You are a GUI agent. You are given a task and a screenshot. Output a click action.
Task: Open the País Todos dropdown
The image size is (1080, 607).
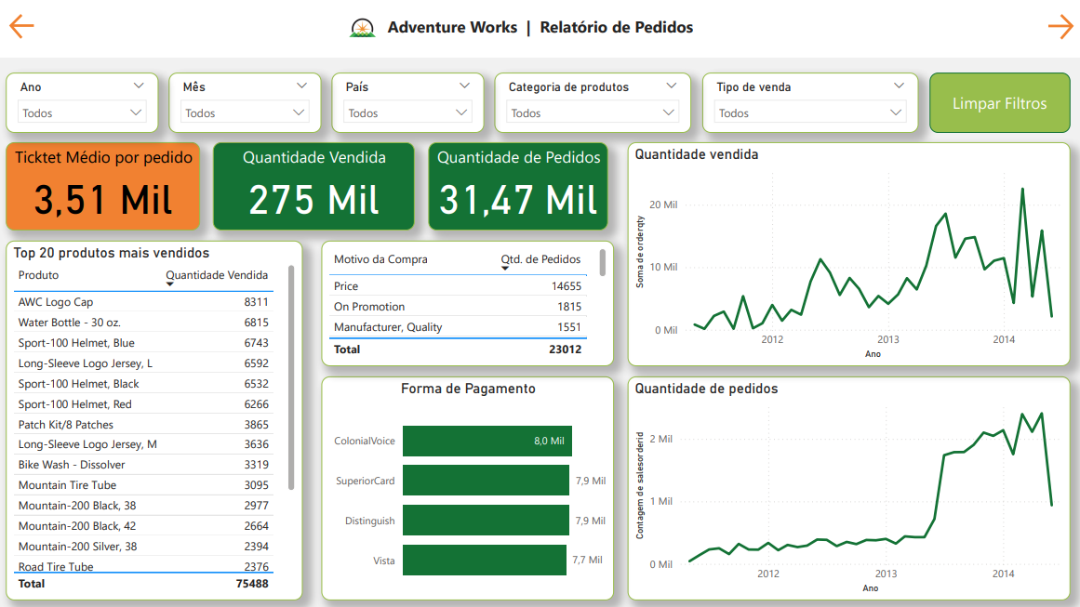[x=407, y=112]
